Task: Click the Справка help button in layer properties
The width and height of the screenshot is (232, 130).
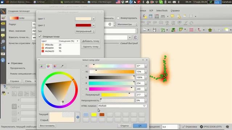Action: click(14, 81)
